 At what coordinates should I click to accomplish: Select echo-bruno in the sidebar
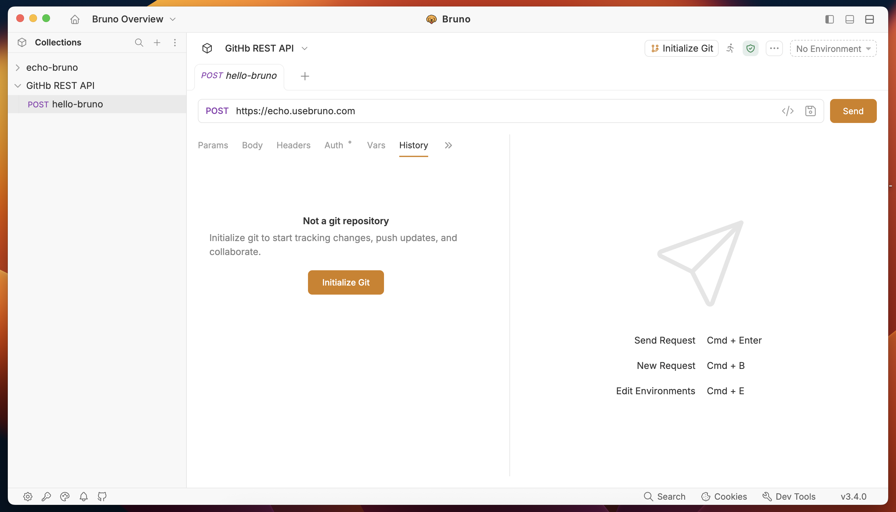(52, 67)
